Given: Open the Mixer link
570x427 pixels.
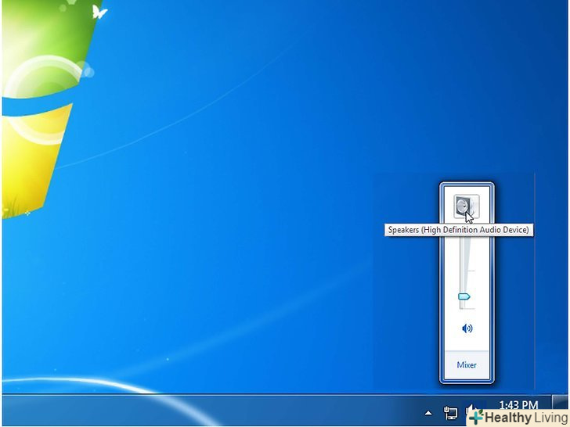Looking at the screenshot, I should 467,365.
